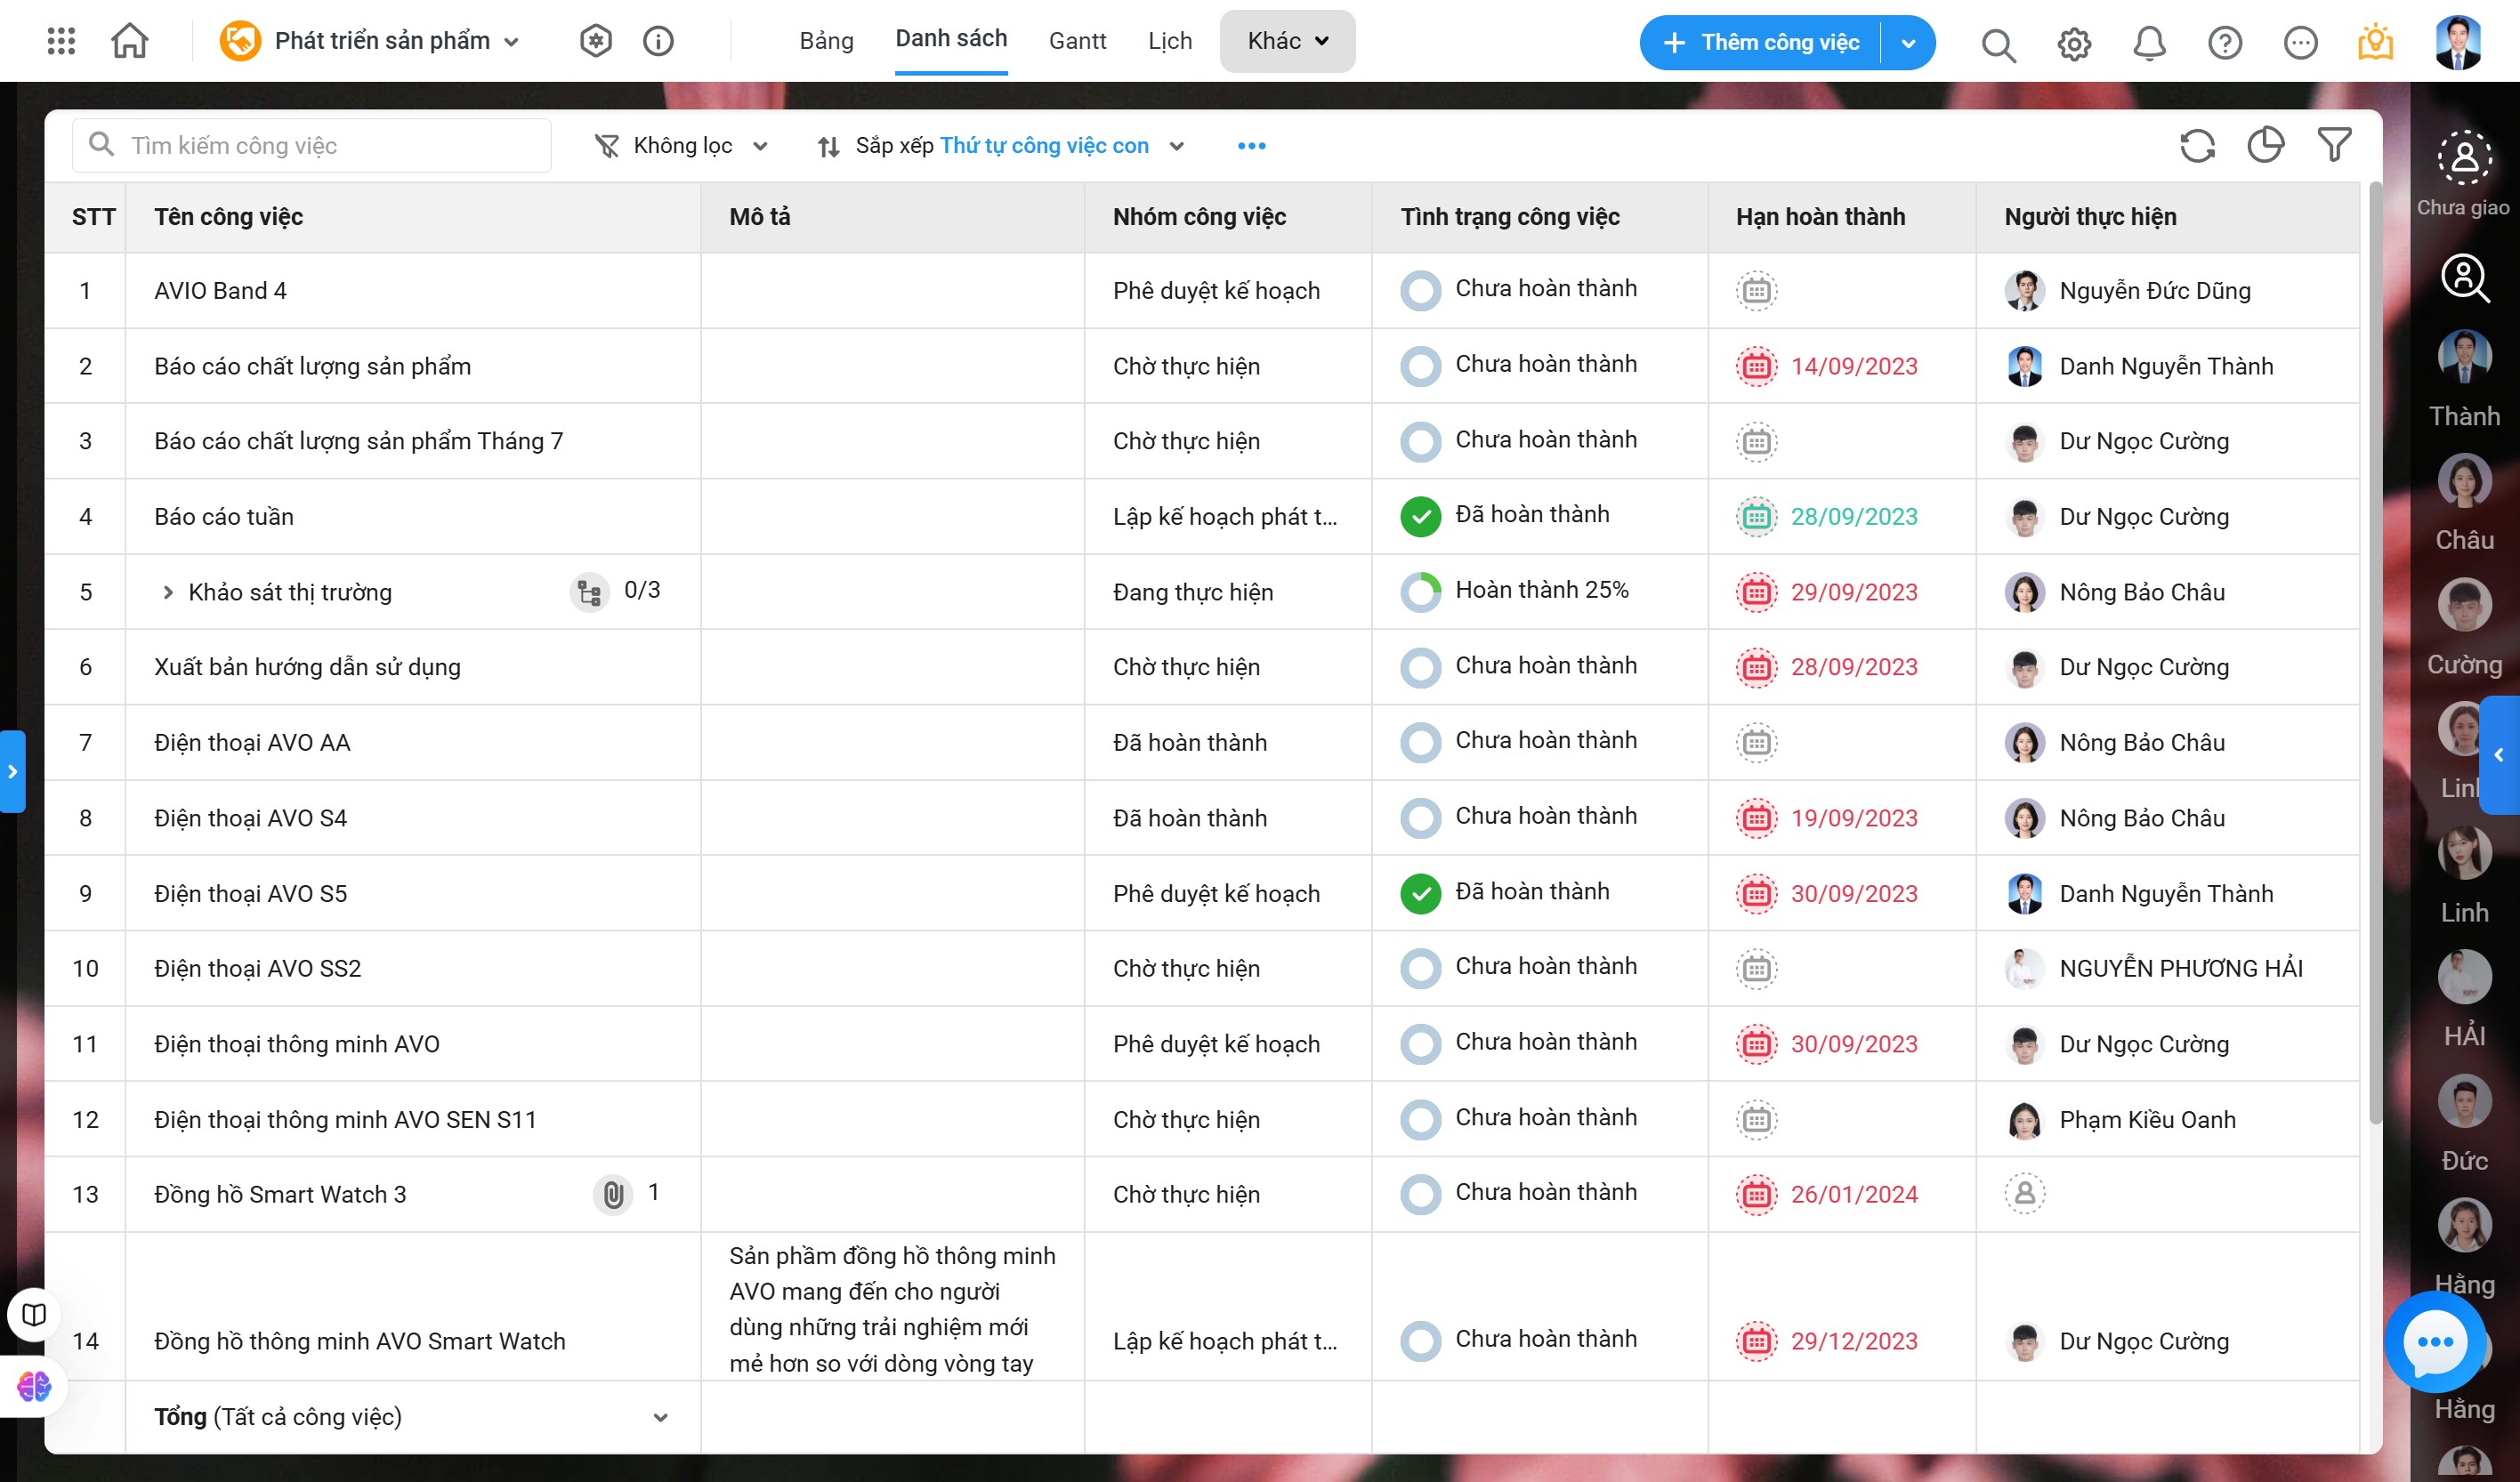Screen dimensions: 2520x1482
Task: Open the attachment icon on Đồng hồ Smart Watch 3
Action: 613,1194
